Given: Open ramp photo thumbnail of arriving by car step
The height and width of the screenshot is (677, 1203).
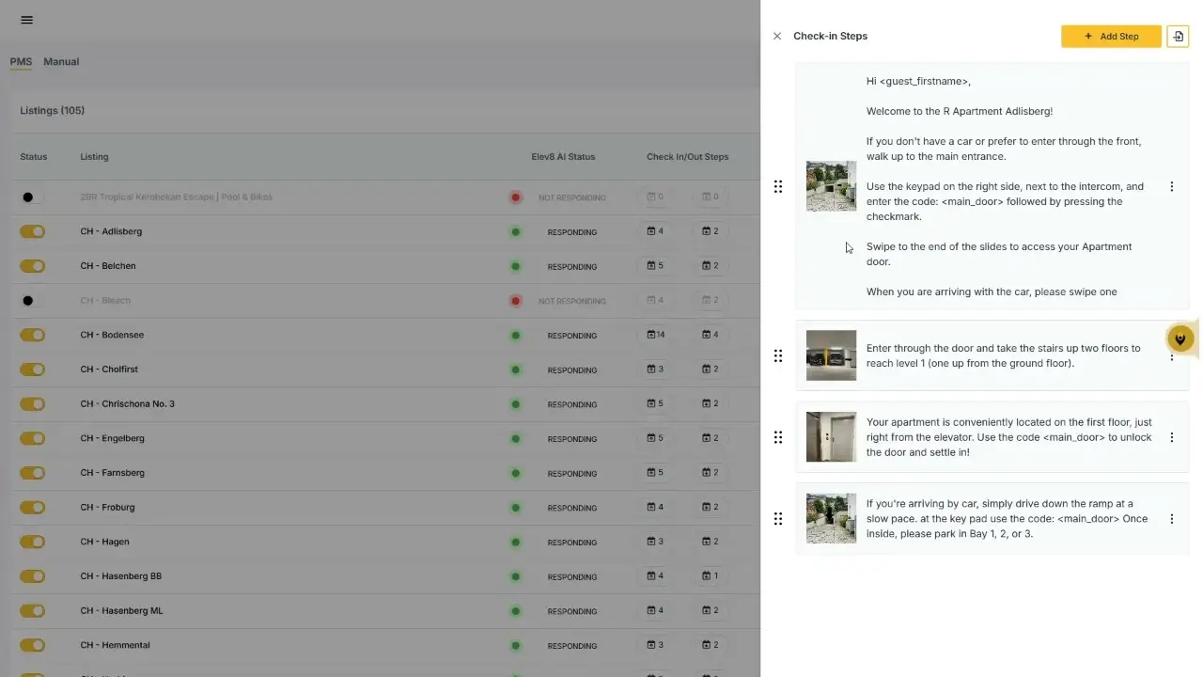Looking at the screenshot, I should (x=831, y=518).
